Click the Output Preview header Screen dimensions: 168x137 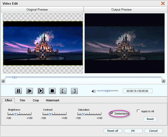click(125, 10)
